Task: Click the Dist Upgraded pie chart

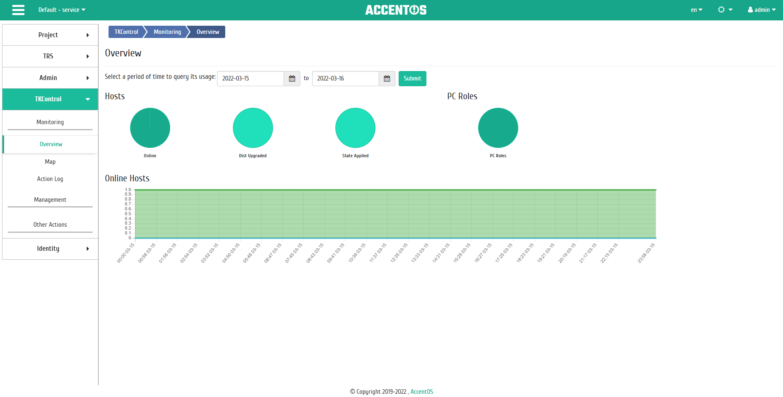Action: [x=253, y=128]
